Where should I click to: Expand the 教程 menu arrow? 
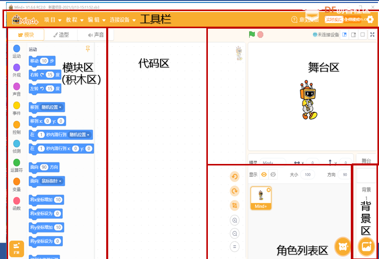pyautogui.click(x=82, y=20)
